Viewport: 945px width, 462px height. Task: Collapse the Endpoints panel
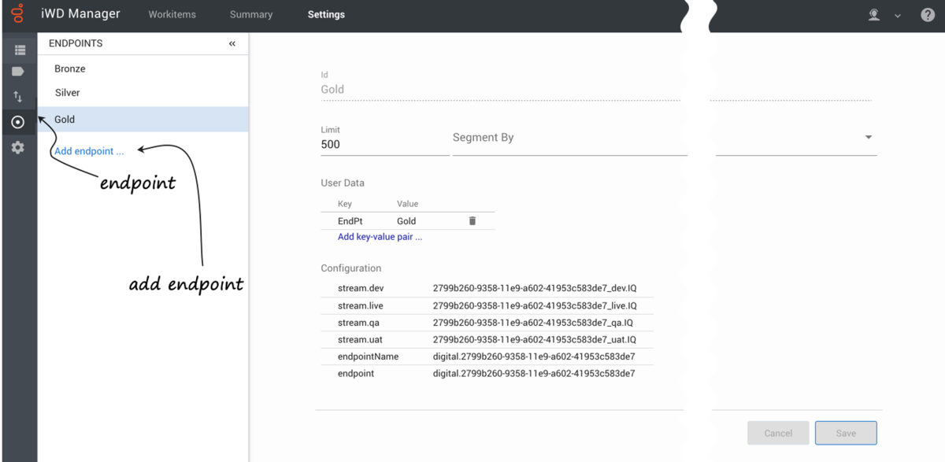click(x=232, y=44)
